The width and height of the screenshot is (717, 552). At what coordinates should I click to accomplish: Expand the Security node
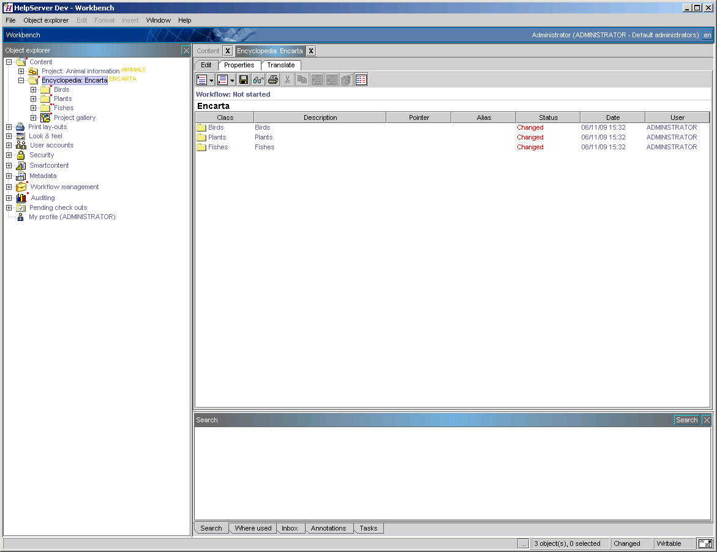coord(9,155)
